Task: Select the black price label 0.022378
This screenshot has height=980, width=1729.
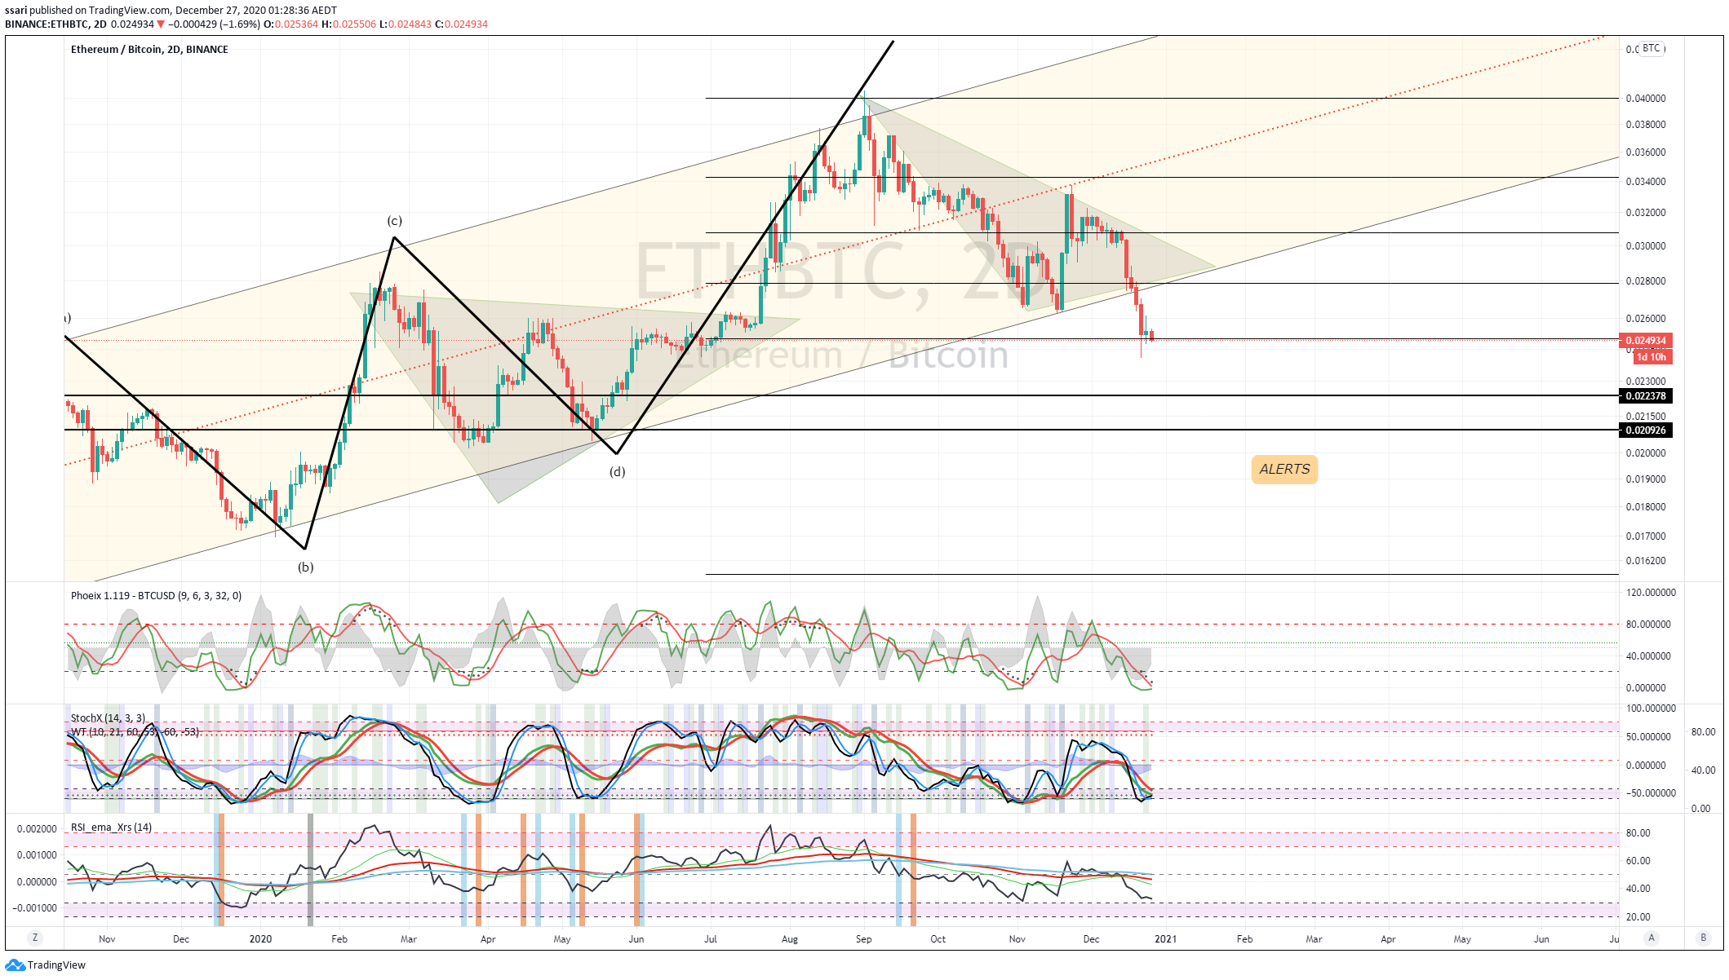Action: pos(1646,396)
